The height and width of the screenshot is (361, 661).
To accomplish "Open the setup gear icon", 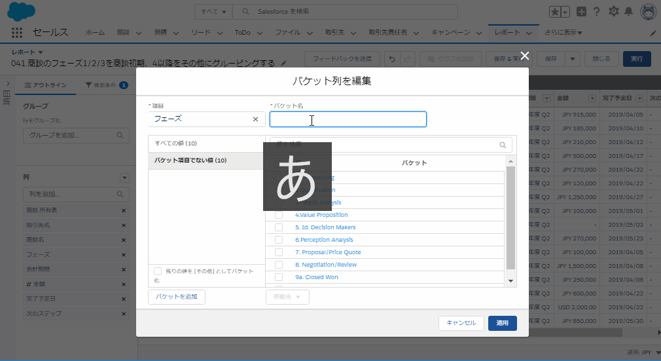I will click(x=613, y=11).
